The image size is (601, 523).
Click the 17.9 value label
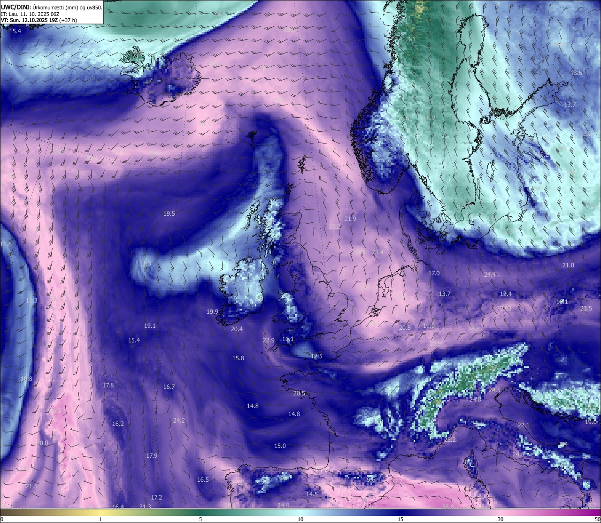point(152,455)
